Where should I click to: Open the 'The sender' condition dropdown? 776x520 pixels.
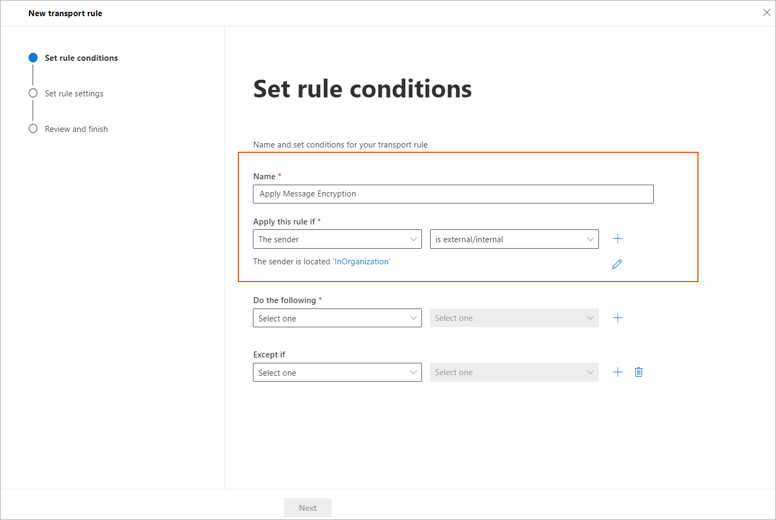pos(337,239)
